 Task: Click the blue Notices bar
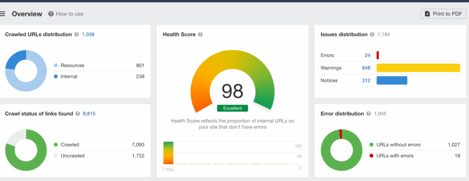[x=392, y=80]
